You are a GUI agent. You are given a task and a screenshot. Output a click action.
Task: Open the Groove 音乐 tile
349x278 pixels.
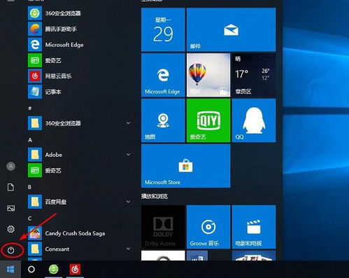point(208,227)
